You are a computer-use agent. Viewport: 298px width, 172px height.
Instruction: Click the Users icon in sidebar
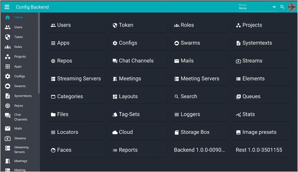point(8,27)
